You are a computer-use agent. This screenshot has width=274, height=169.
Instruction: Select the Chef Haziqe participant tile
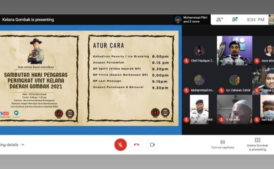[199, 51]
